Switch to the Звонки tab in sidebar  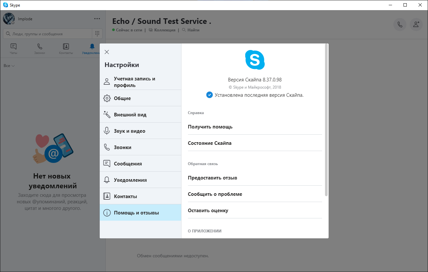tap(40, 49)
